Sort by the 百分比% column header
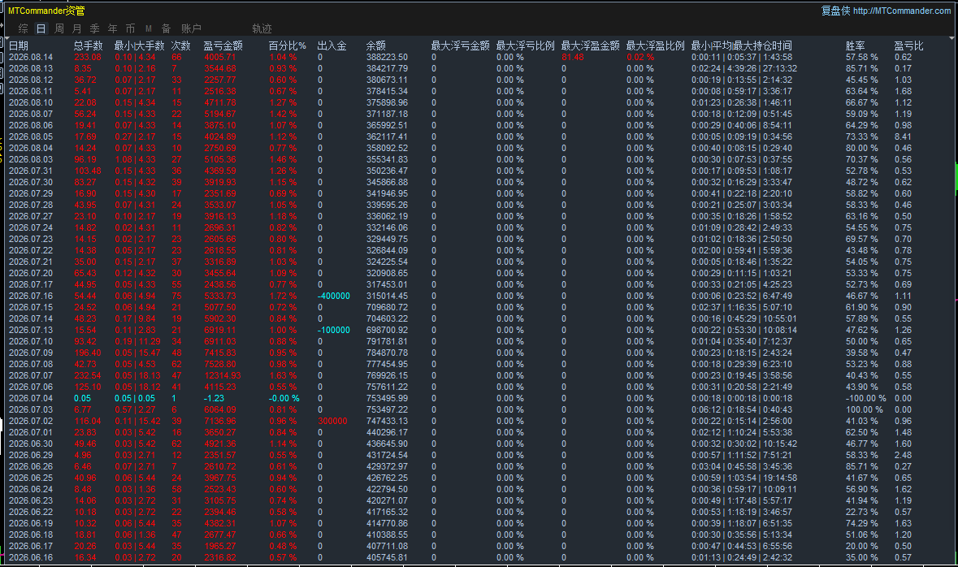The height and width of the screenshot is (567, 958). tap(287, 45)
